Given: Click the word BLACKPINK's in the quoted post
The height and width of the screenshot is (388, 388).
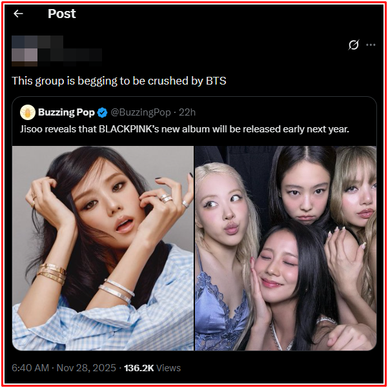Looking at the screenshot, I should click(x=129, y=129).
